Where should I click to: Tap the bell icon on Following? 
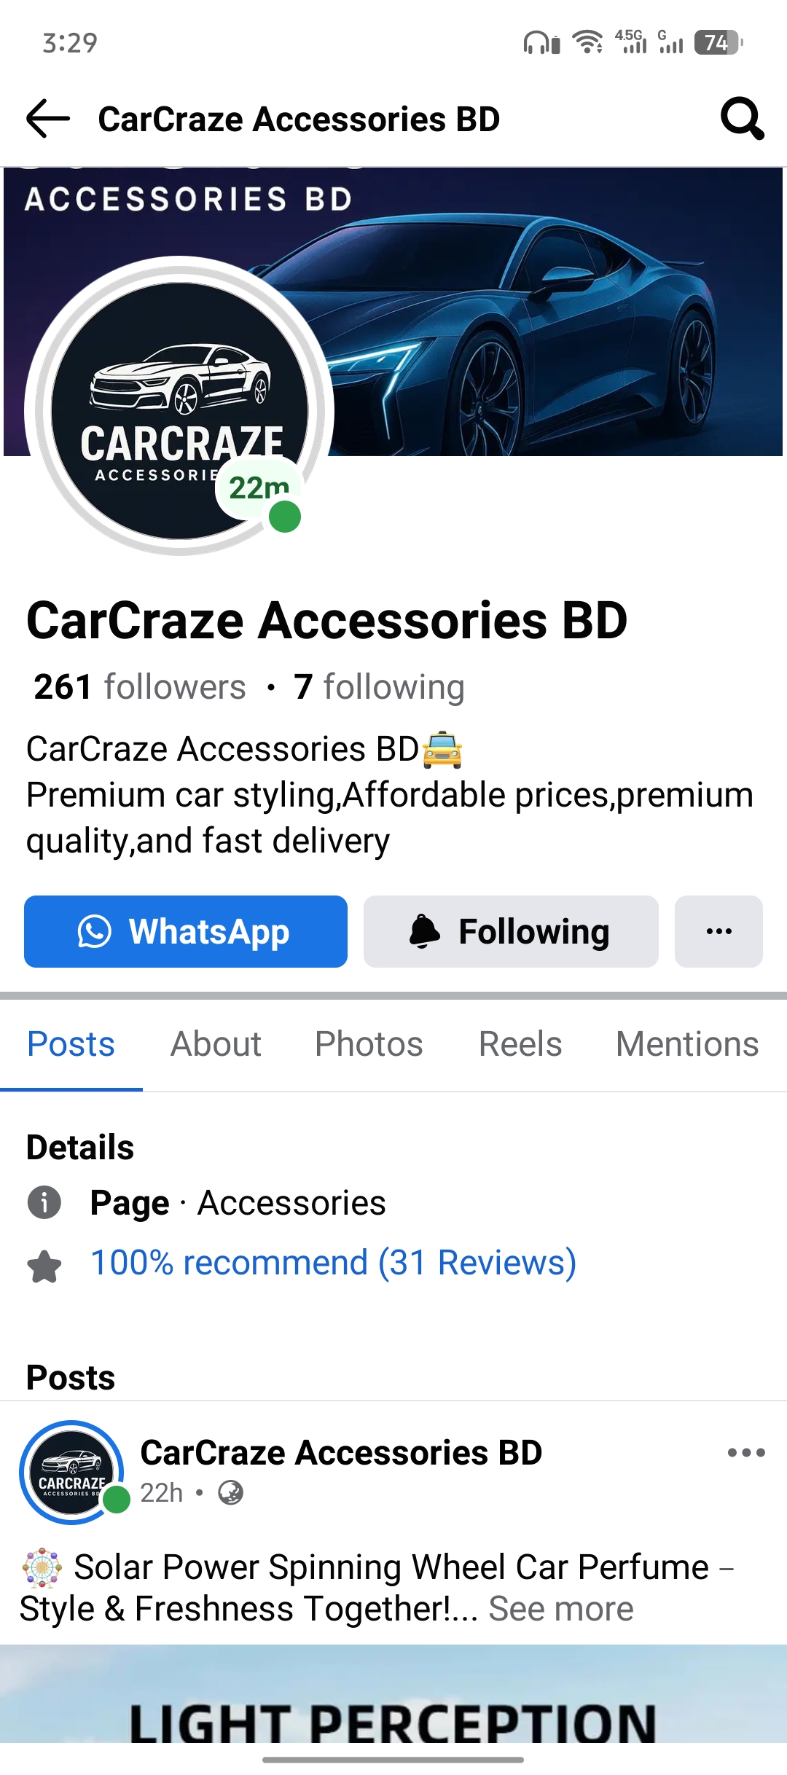coord(425,931)
